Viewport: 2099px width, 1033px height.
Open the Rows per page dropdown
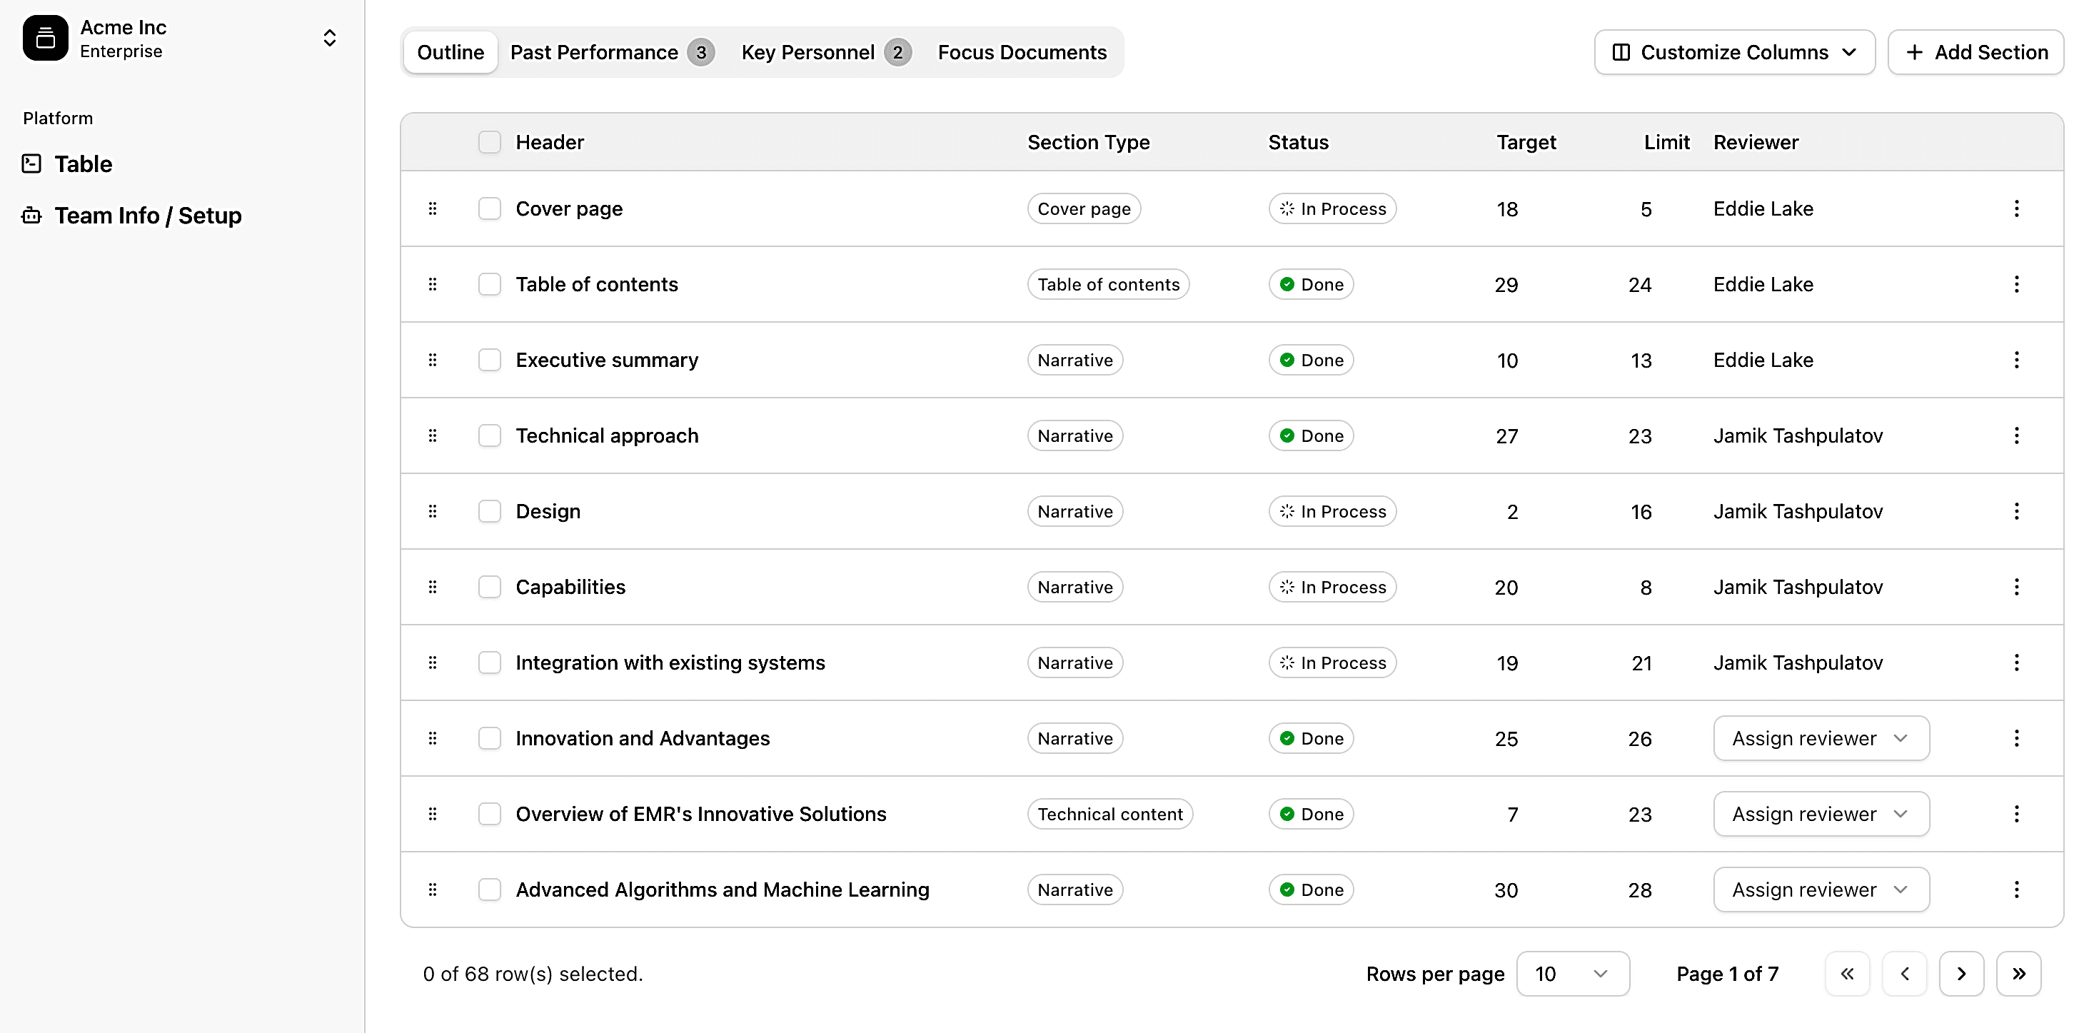click(1573, 974)
